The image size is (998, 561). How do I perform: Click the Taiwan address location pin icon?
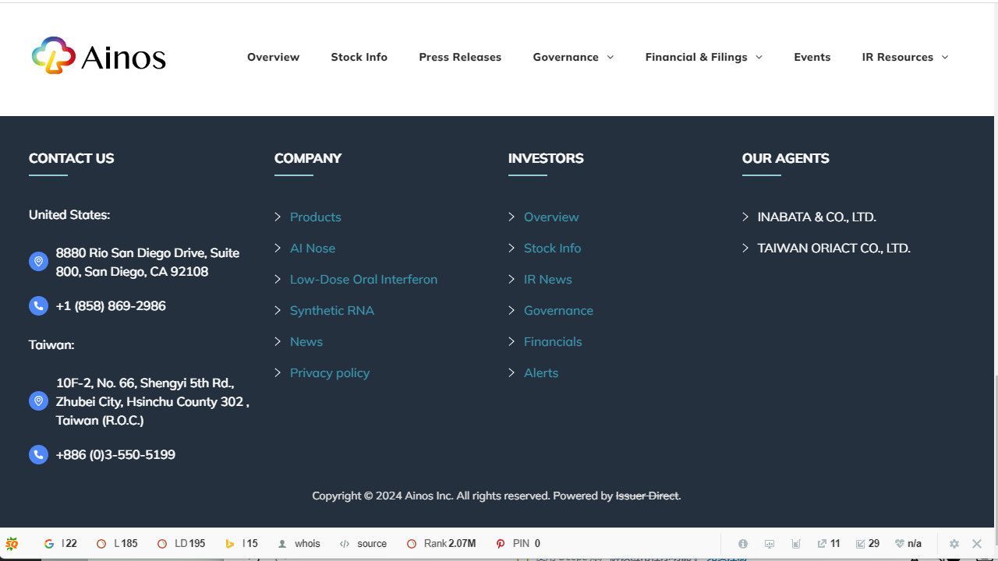(38, 401)
